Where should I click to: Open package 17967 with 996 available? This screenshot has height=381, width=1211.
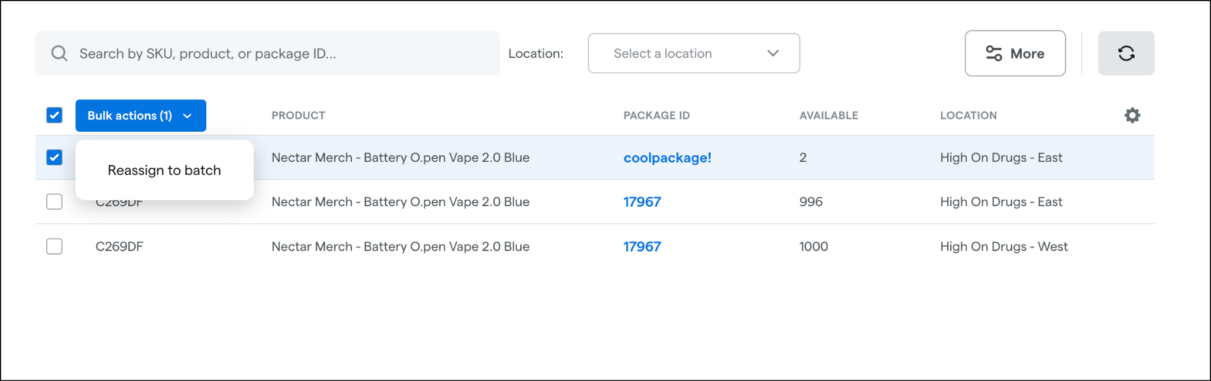pyautogui.click(x=642, y=202)
